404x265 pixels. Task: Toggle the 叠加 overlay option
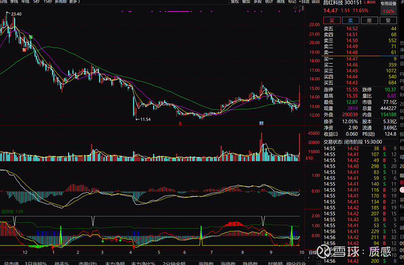(x=246, y=2)
